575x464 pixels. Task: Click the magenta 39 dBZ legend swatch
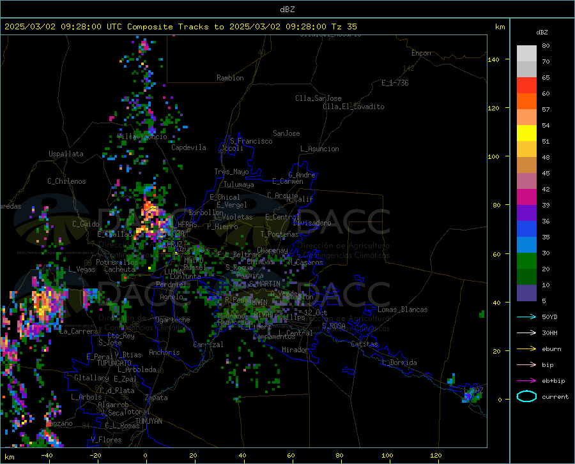click(526, 197)
